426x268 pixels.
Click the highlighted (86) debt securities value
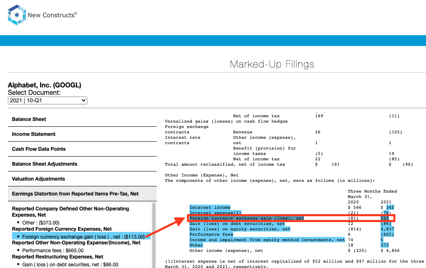click(386, 224)
